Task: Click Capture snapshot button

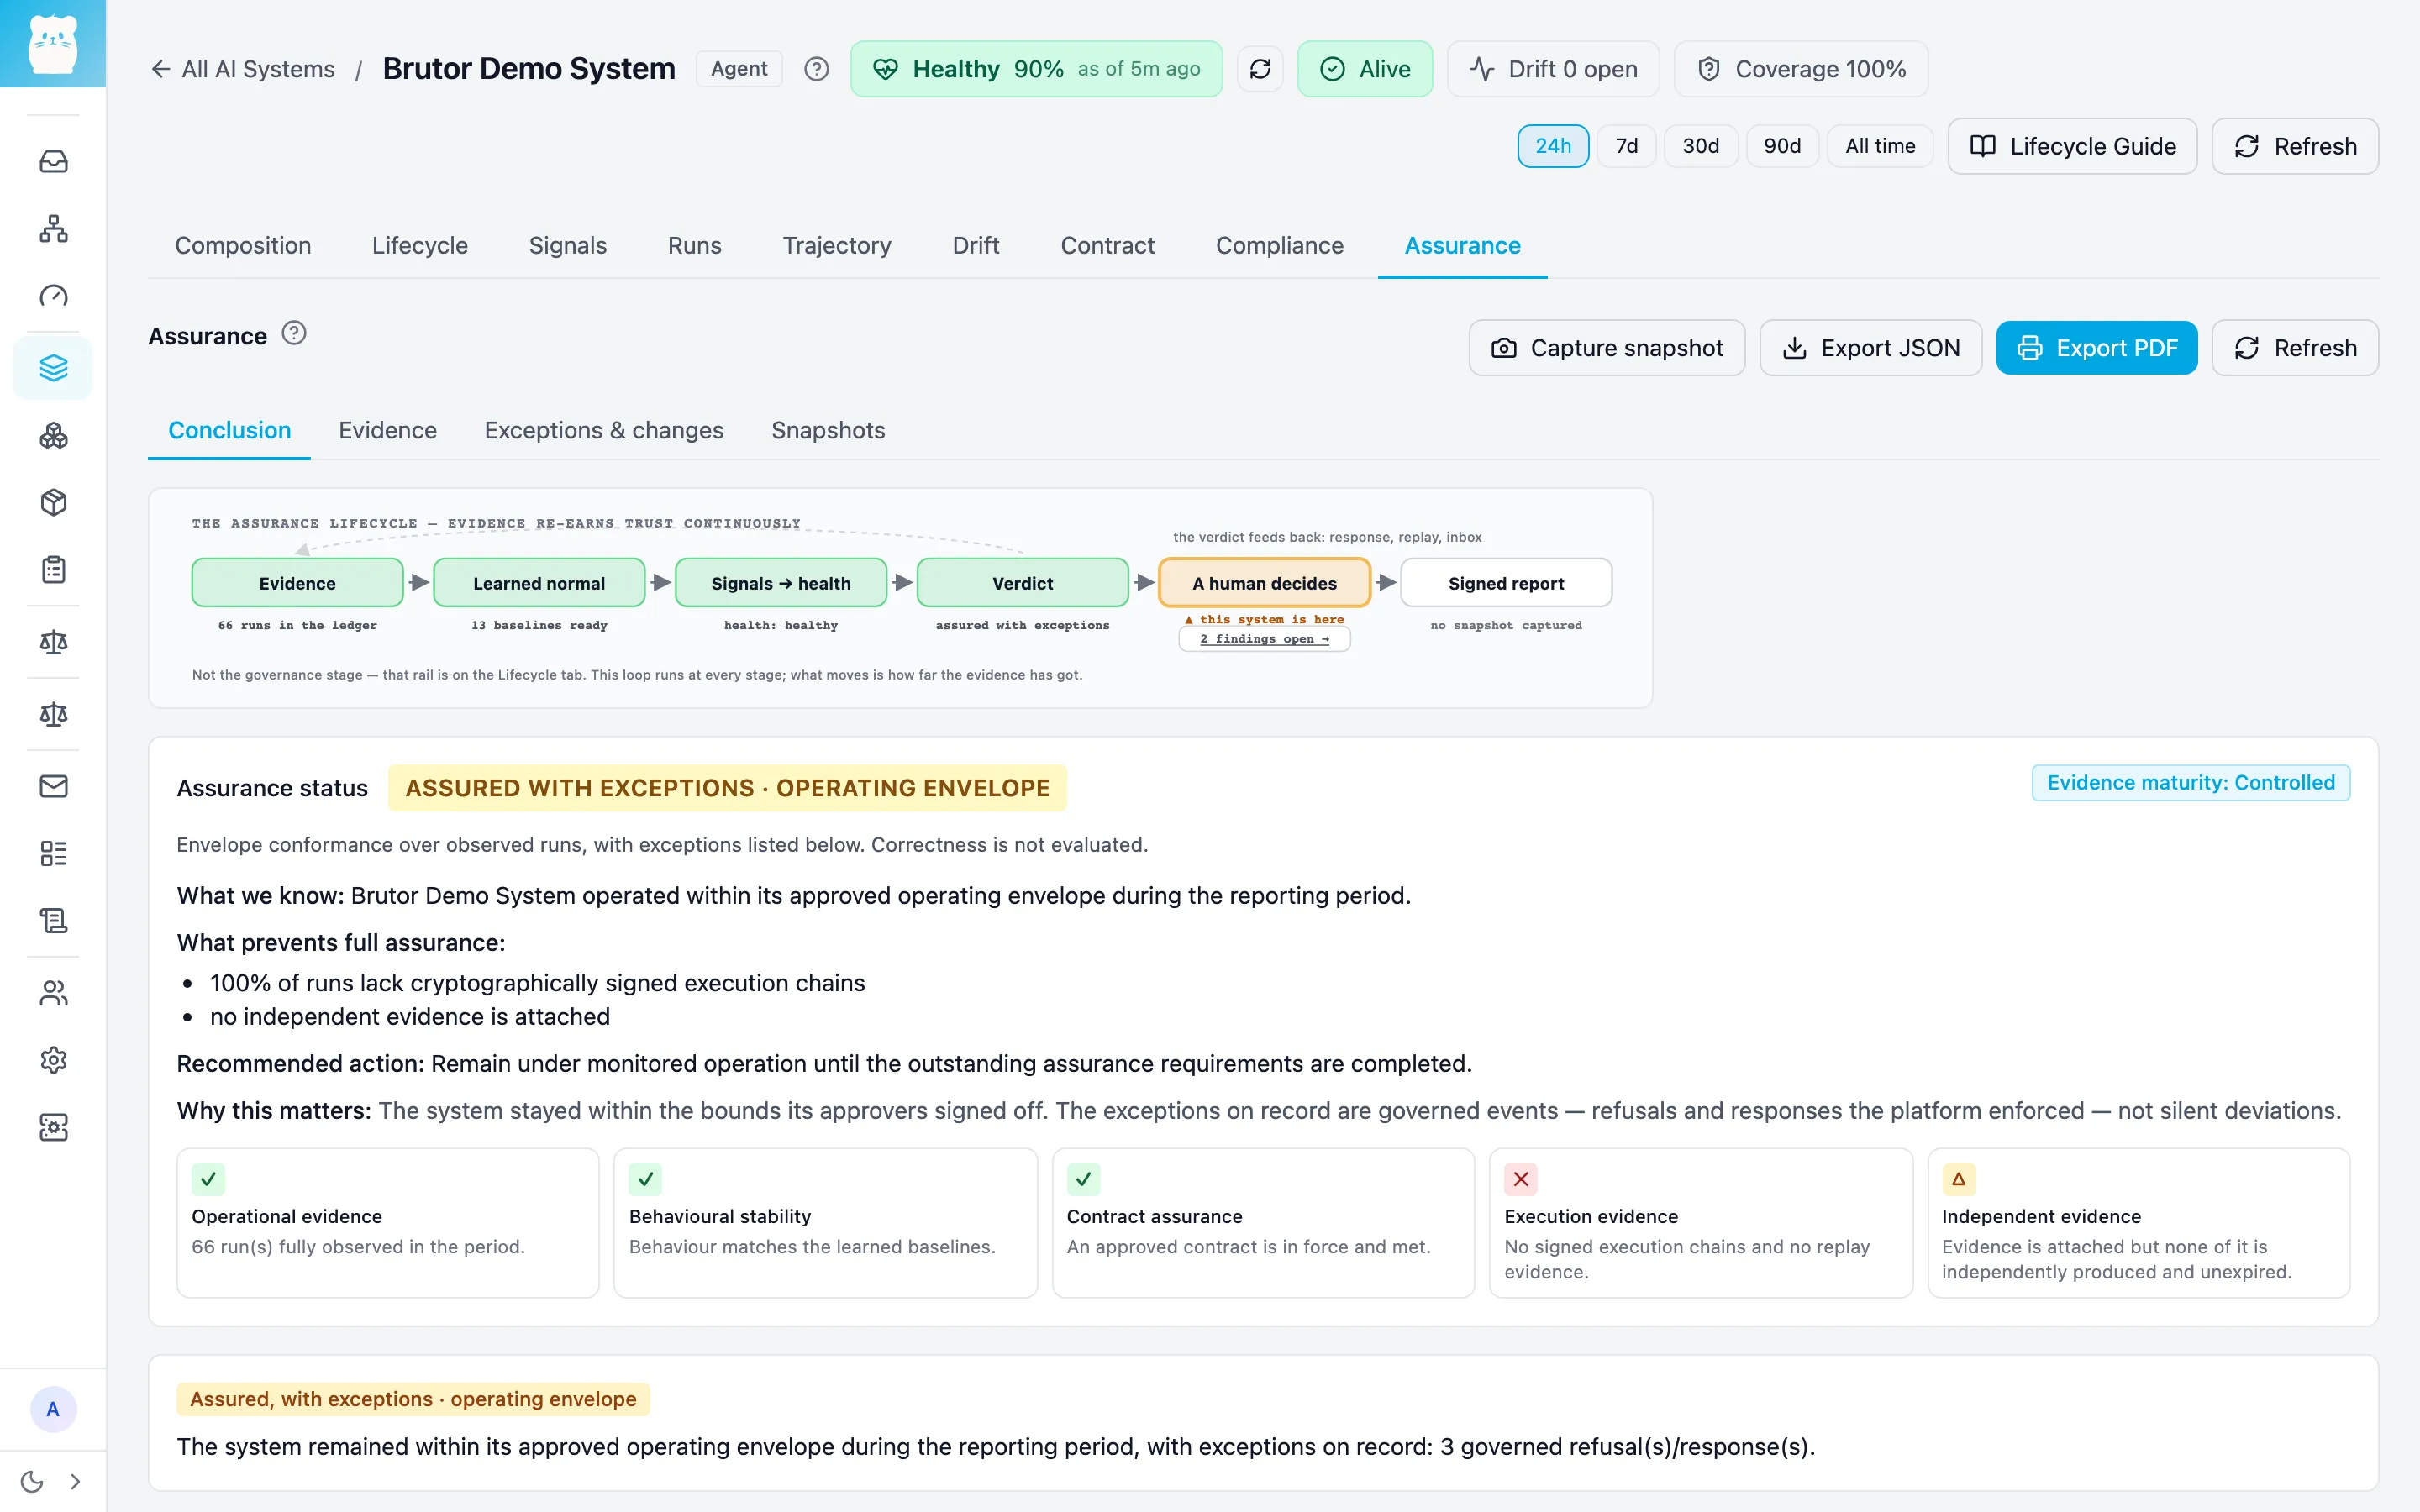Action: click(1606, 348)
